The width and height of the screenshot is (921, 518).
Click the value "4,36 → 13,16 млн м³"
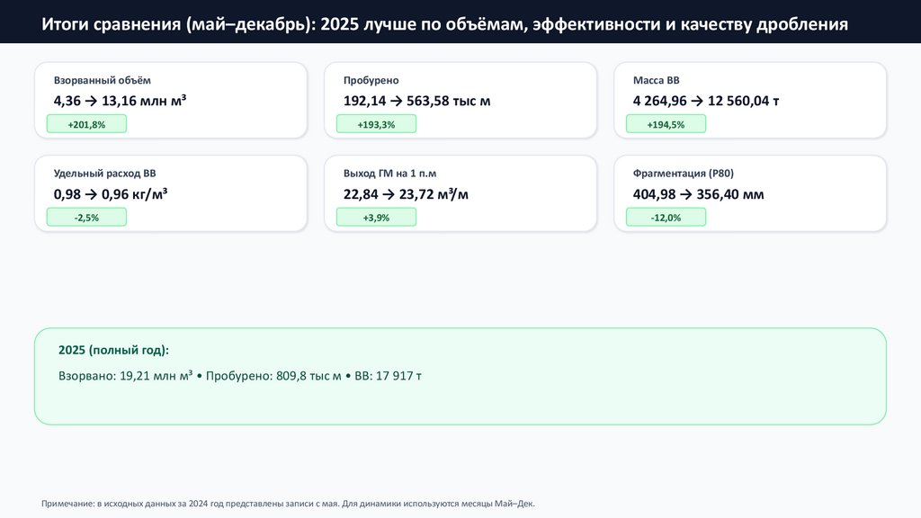coord(120,101)
